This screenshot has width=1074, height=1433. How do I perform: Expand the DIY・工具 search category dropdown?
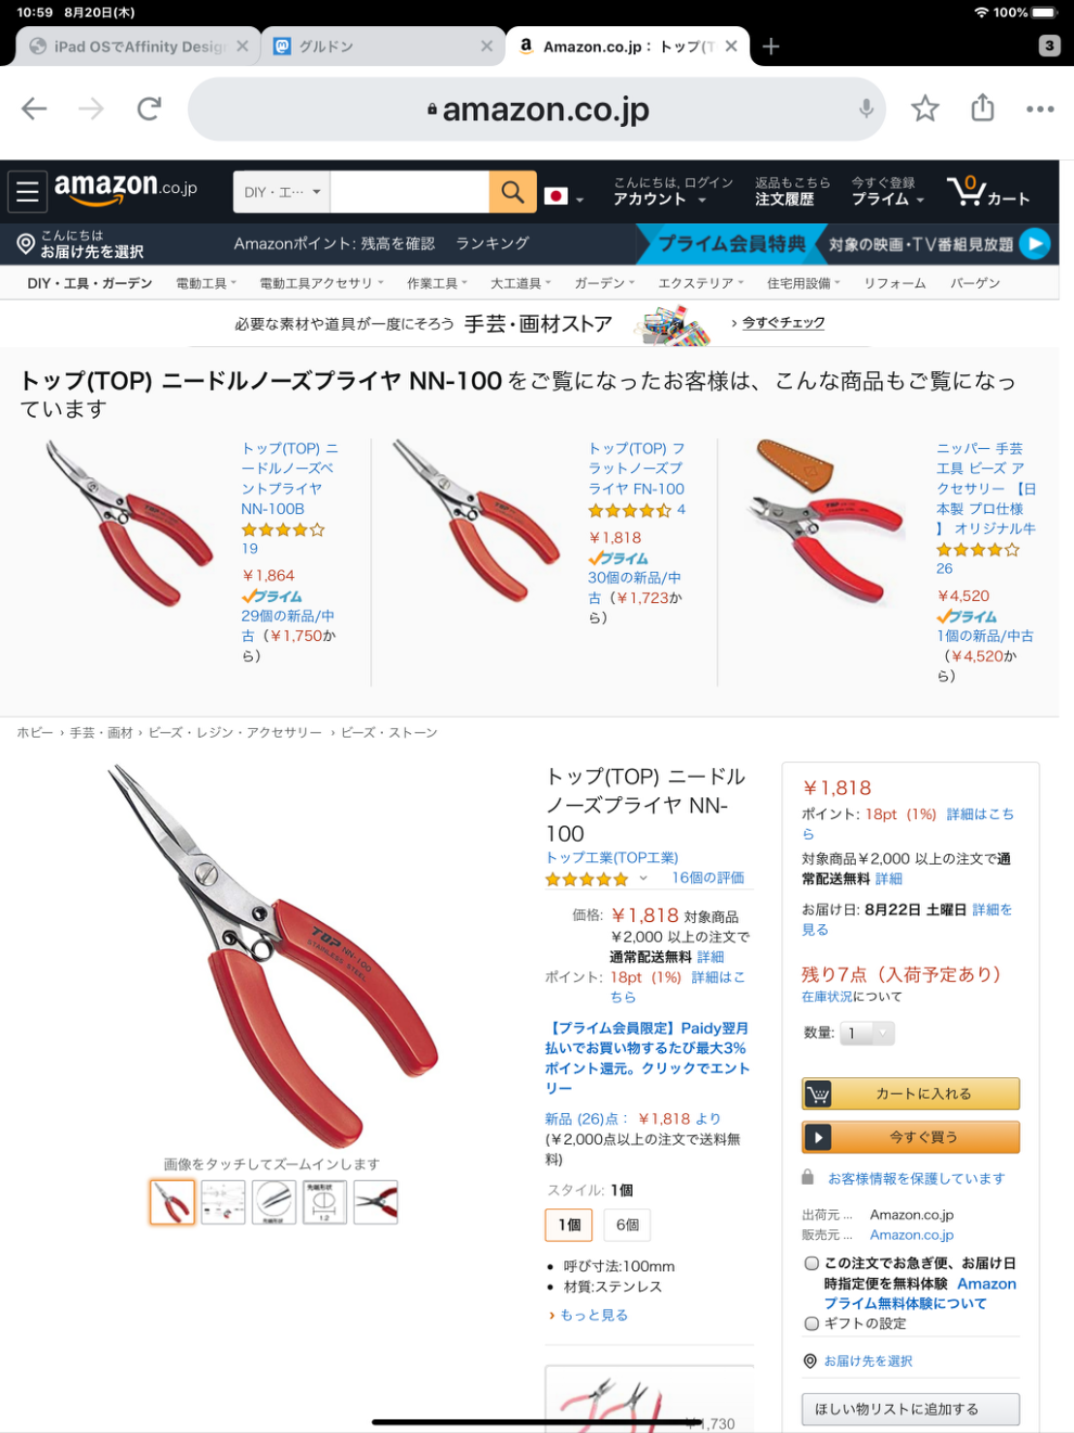pos(282,192)
